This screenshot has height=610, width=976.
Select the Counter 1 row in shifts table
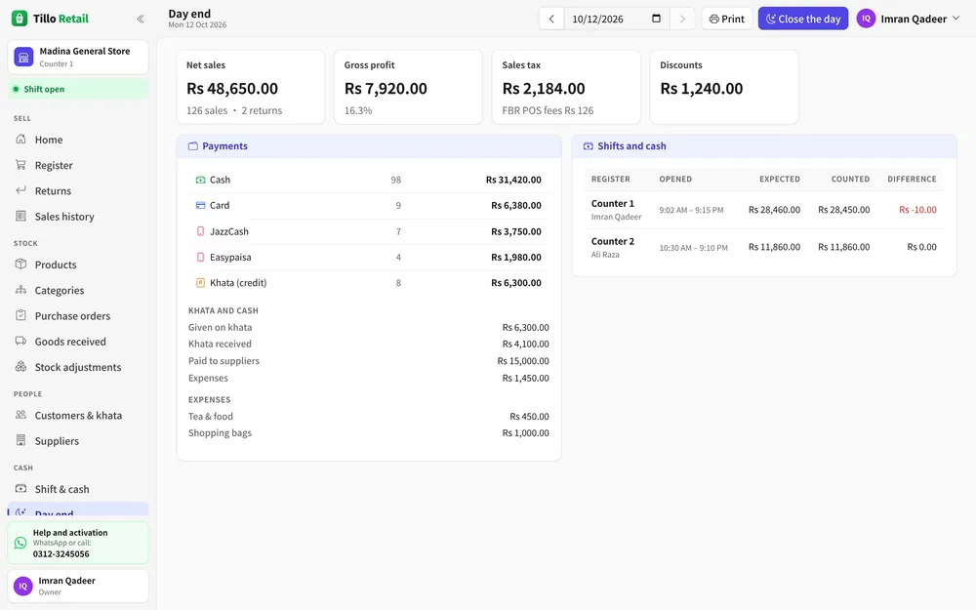coord(764,210)
